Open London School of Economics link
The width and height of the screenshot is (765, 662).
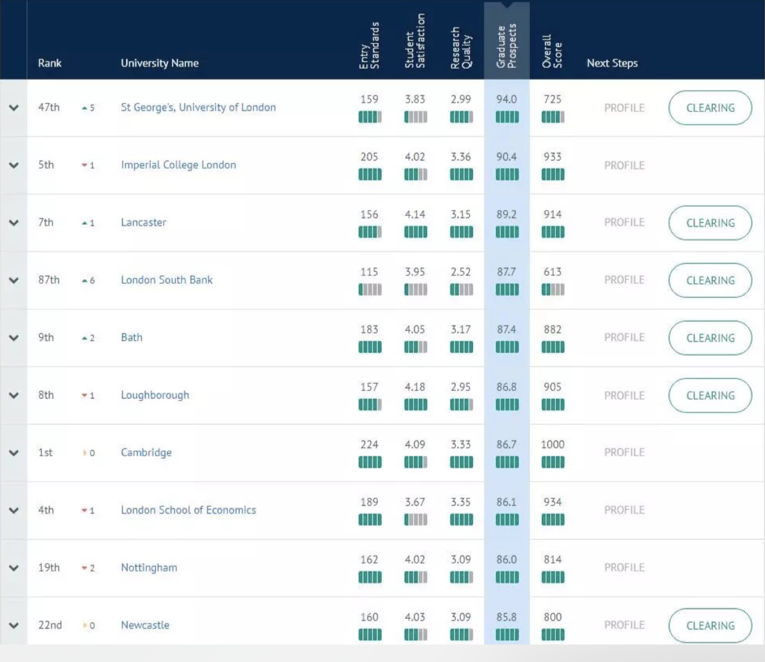188,510
